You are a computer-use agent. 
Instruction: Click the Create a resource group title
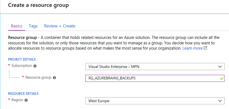click(x=38, y=5)
